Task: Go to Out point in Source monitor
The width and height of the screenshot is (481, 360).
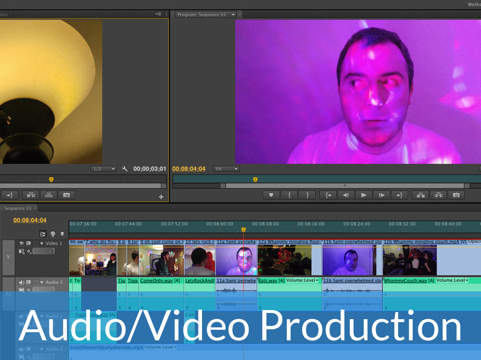Action: (x=10, y=195)
